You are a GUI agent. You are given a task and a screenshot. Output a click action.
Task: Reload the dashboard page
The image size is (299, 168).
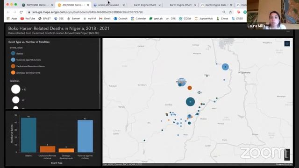tap(21, 12)
